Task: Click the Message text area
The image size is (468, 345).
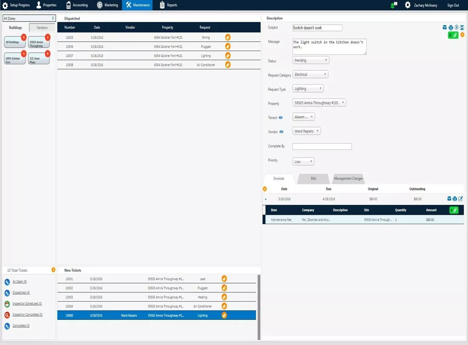Action: point(329,46)
